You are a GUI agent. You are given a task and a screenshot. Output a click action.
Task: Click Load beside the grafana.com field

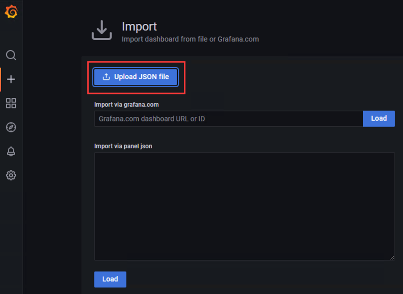pos(379,118)
